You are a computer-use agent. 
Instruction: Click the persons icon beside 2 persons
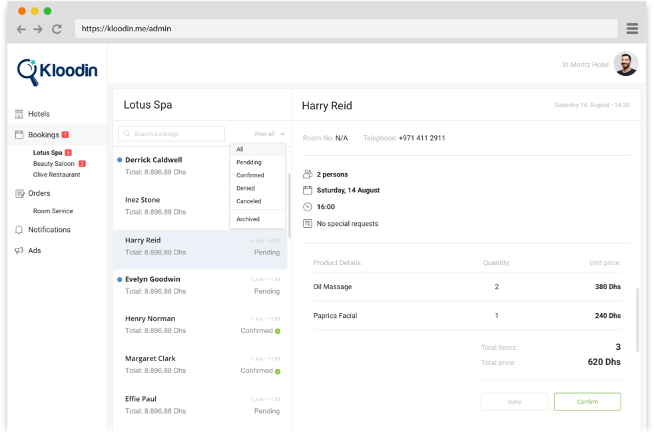pos(308,174)
